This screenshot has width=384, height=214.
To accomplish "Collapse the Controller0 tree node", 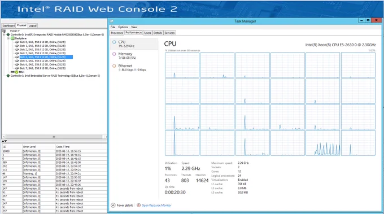I will click(x=4, y=35).
